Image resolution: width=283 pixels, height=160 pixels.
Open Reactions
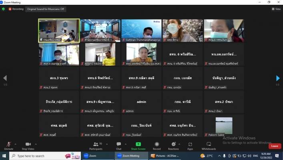(173, 146)
